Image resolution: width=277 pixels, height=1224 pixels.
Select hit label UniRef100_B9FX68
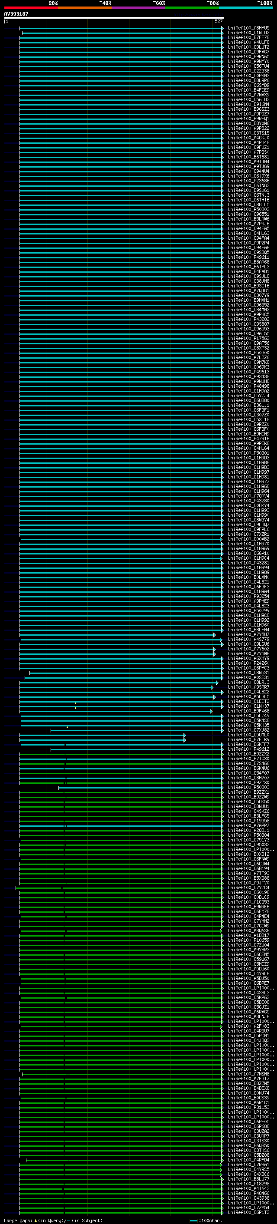(248, 711)
